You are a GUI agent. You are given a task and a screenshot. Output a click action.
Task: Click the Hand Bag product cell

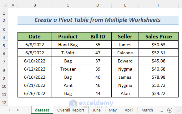[68, 45]
